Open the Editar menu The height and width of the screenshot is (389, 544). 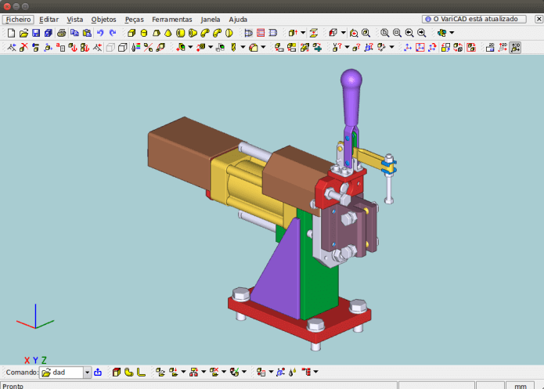(x=49, y=20)
